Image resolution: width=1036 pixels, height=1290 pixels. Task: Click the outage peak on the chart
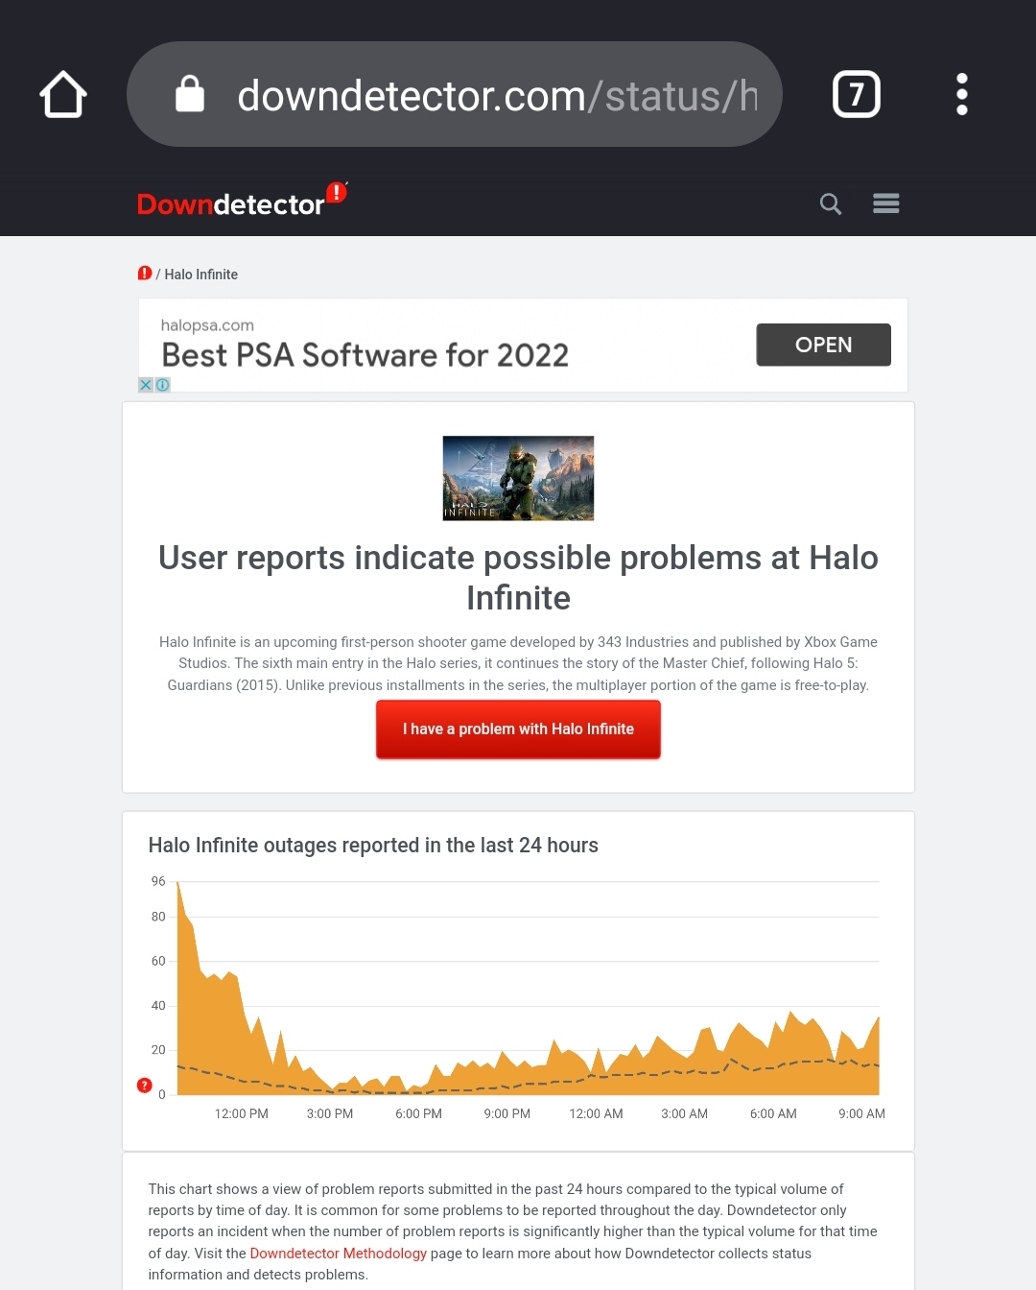pos(179,884)
